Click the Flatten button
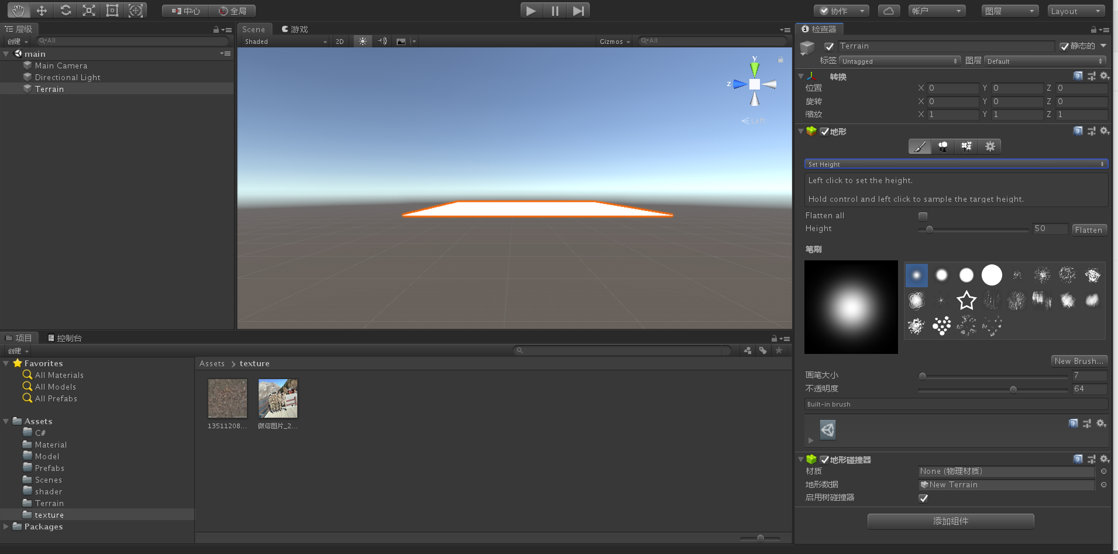 (x=1089, y=229)
